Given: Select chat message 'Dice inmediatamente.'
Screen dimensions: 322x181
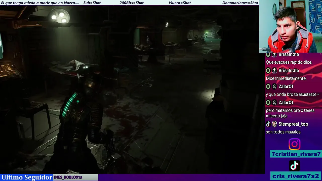Looking at the screenshot, I should click(x=286, y=78).
